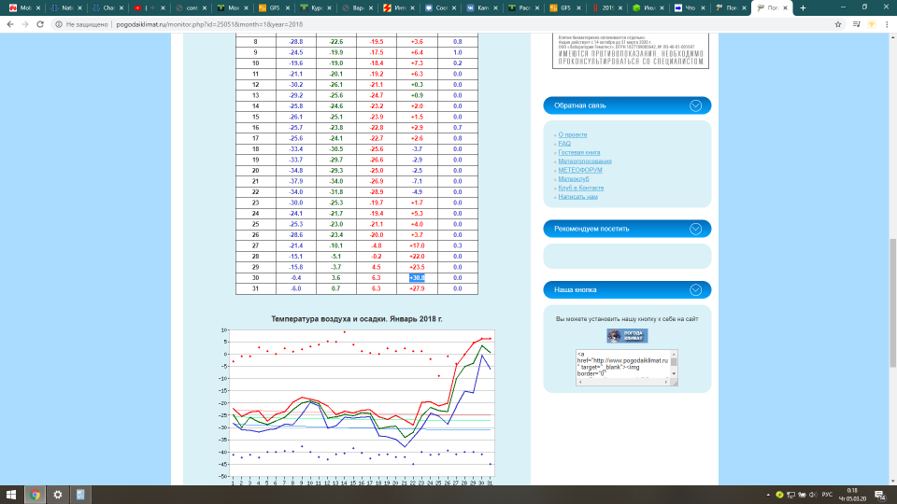Image resolution: width=897 pixels, height=504 pixels.
Task: Open the Settings gear in the taskbar
Action: [x=58, y=494]
